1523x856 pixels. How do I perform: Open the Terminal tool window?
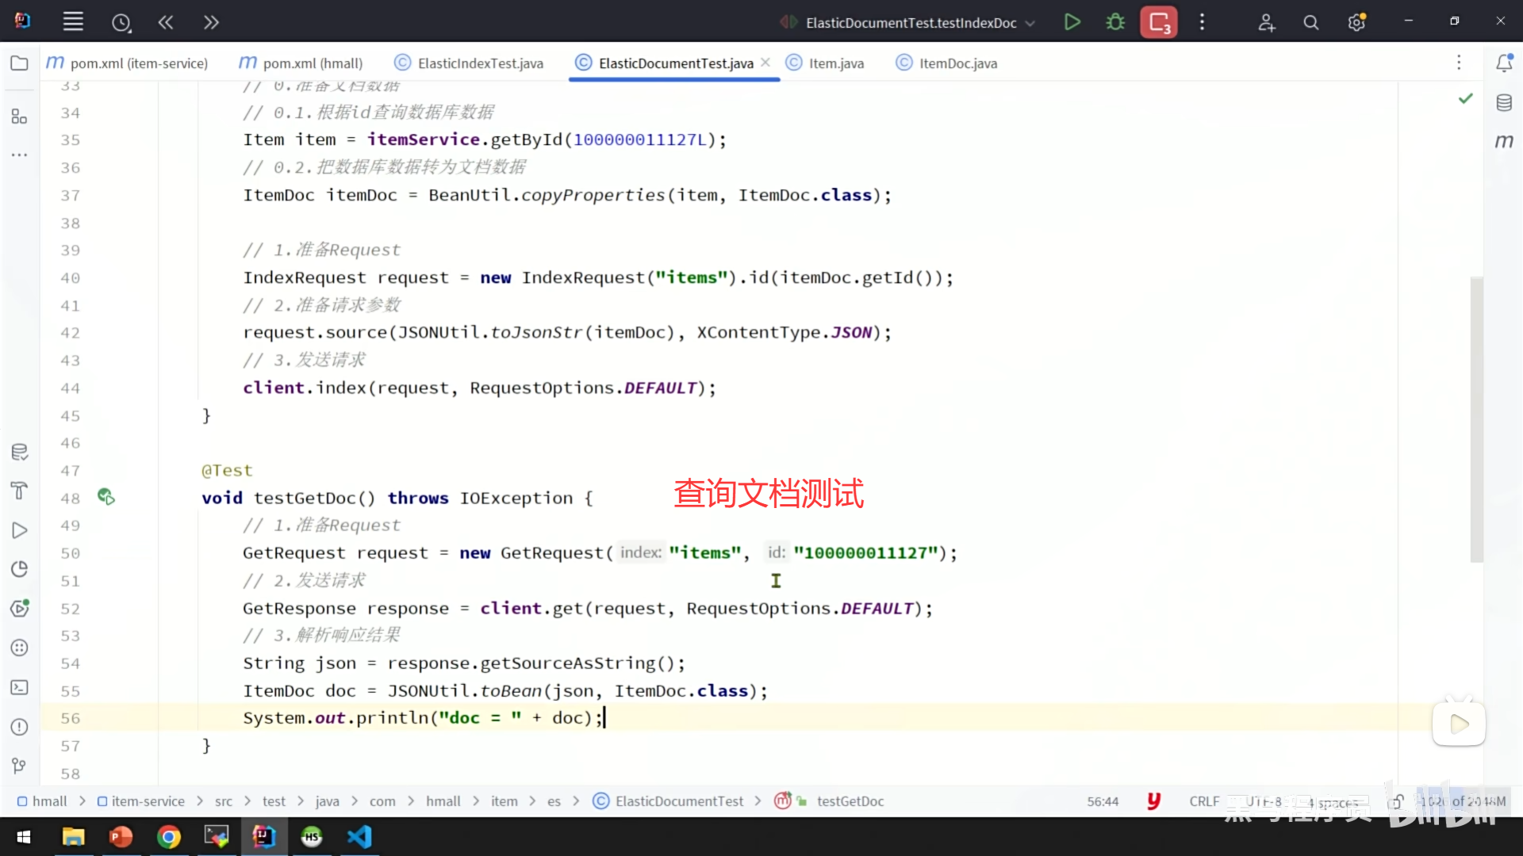pyautogui.click(x=20, y=687)
